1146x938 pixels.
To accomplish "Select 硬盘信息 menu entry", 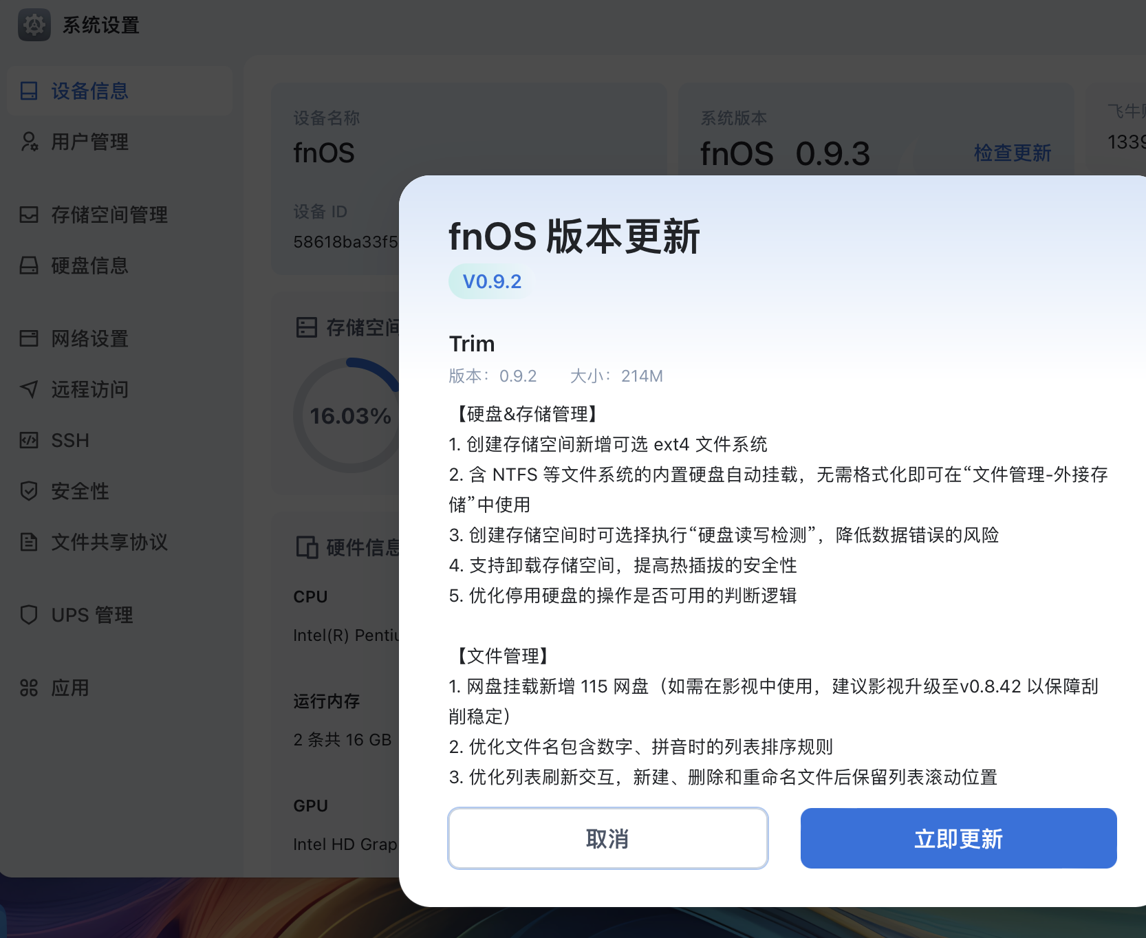I will pyautogui.click(x=120, y=265).
